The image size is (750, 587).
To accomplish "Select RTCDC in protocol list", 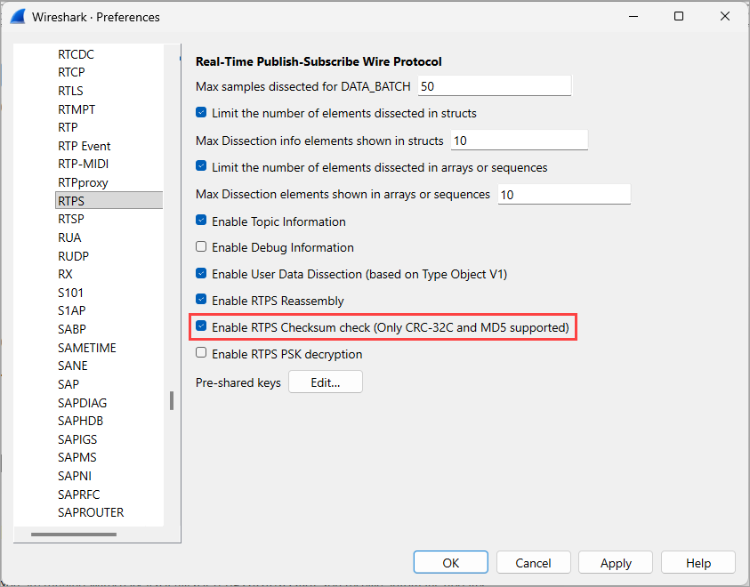I will point(76,54).
